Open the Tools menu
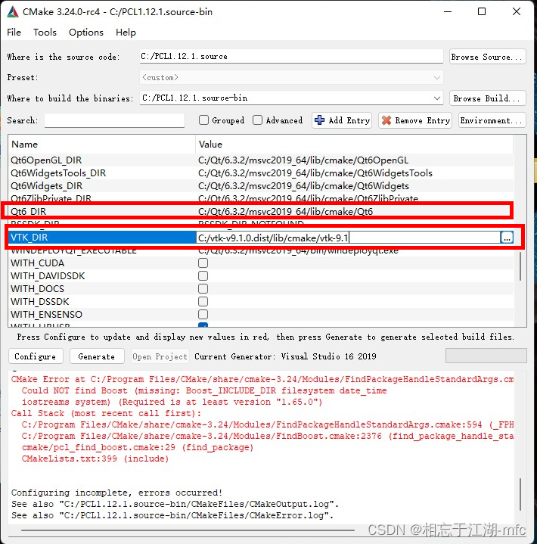Viewport: 537px width, 544px height. pyautogui.click(x=45, y=33)
